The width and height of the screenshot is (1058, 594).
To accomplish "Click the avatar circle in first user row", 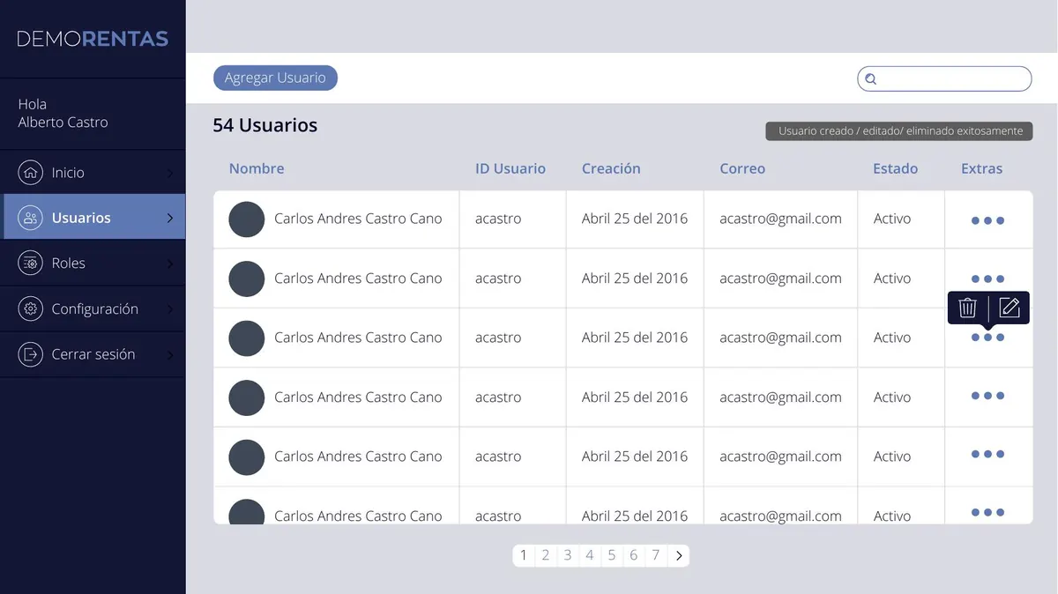I will point(247,219).
